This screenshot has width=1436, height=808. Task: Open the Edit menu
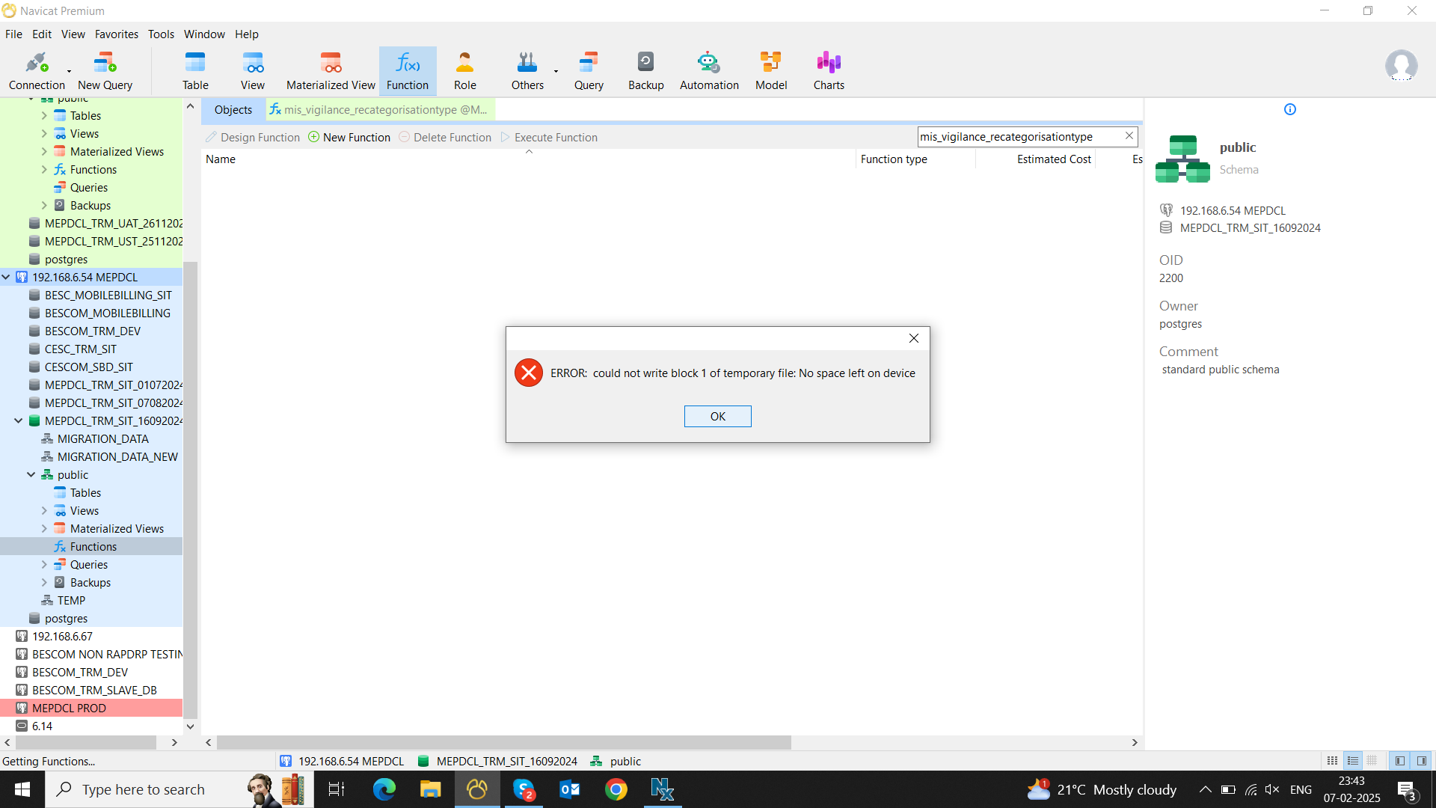[x=42, y=34]
